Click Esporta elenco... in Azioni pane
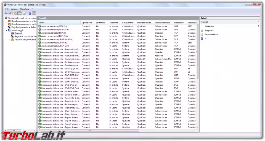The image size is (265, 141). 212,34
